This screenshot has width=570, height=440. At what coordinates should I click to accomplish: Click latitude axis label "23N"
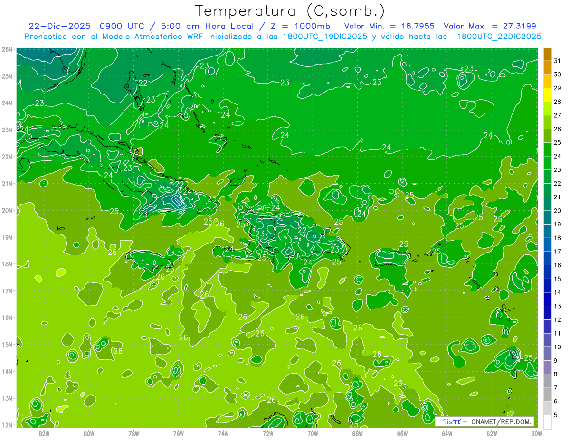pyautogui.click(x=7, y=130)
